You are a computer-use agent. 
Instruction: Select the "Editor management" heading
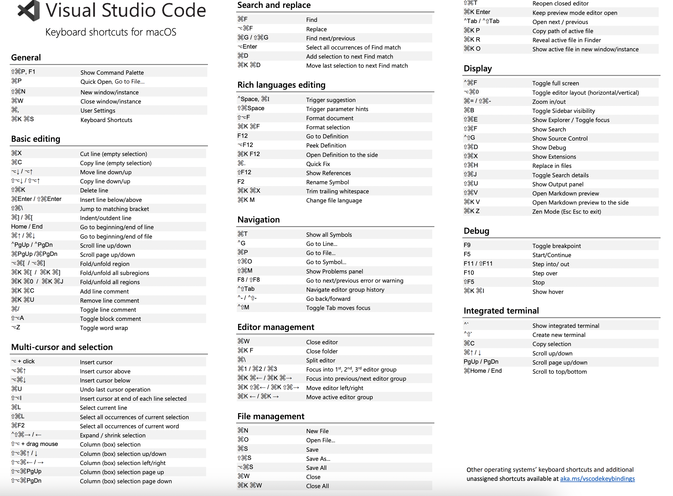click(276, 327)
